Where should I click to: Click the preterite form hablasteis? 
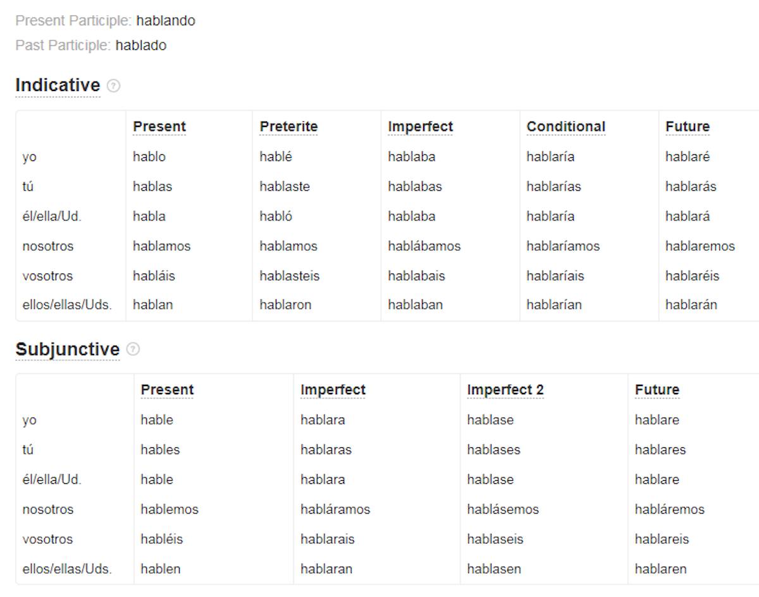point(290,276)
